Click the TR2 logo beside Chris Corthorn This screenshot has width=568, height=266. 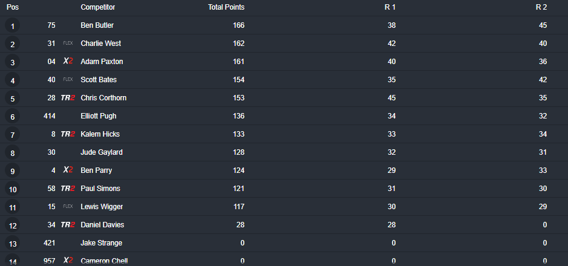click(x=68, y=98)
